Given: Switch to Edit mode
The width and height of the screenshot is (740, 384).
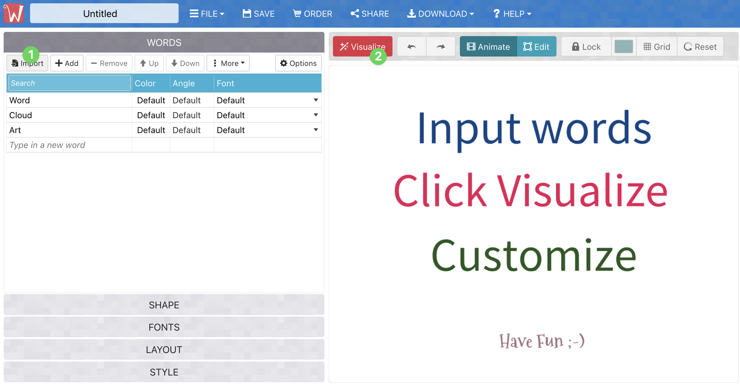Looking at the screenshot, I should point(536,47).
